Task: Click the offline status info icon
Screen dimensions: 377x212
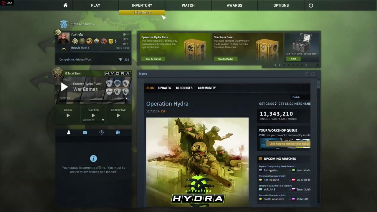Action: (93, 158)
